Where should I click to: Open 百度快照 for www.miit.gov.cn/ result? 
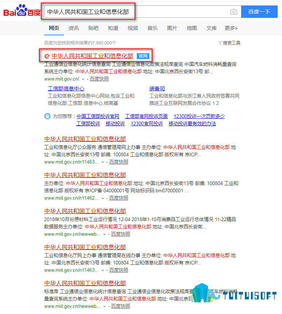pos(99,79)
